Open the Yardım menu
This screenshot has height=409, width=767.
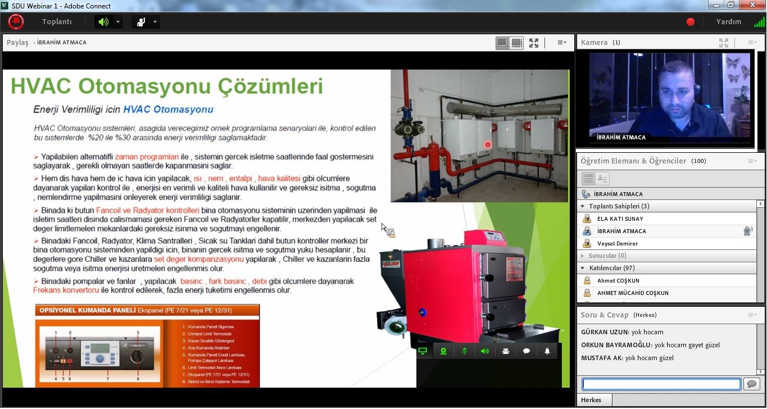pyautogui.click(x=728, y=22)
